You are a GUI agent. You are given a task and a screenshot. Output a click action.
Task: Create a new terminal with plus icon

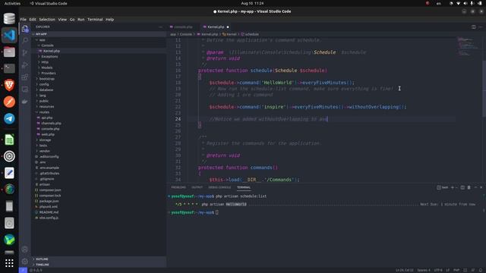(453, 187)
